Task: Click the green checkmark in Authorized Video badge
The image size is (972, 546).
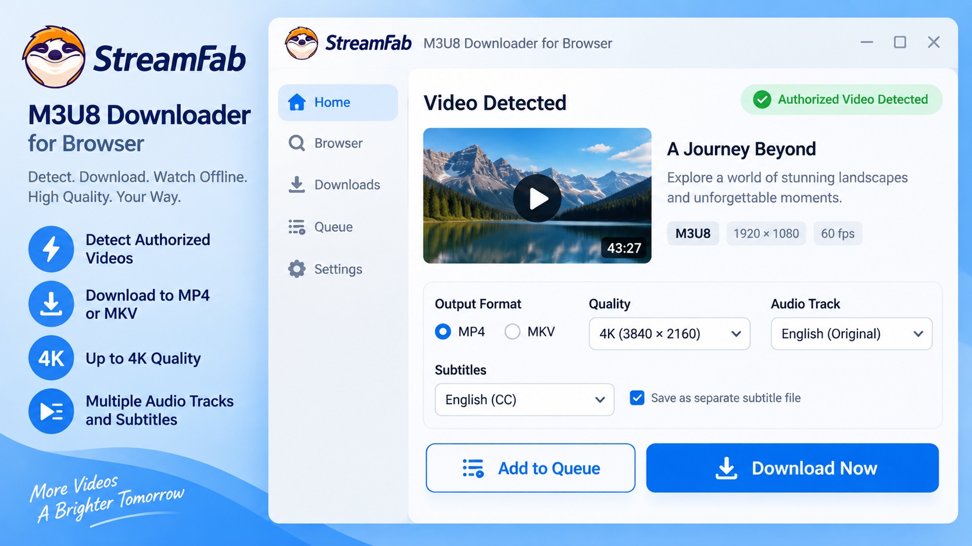Action: [762, 100]
